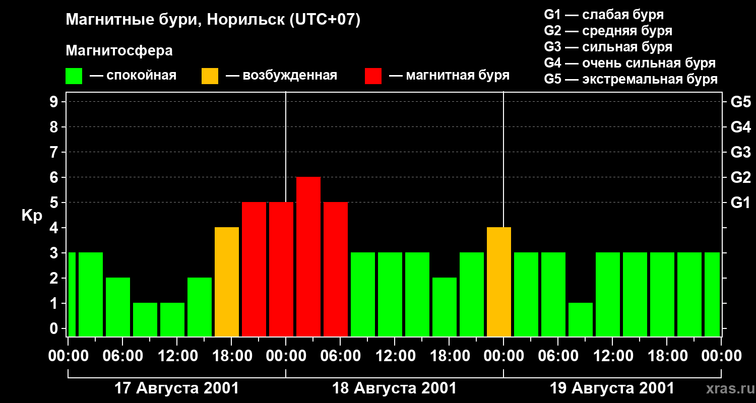
Task: Click the '18 Августа 2001' date label
Action: (394, 388)
